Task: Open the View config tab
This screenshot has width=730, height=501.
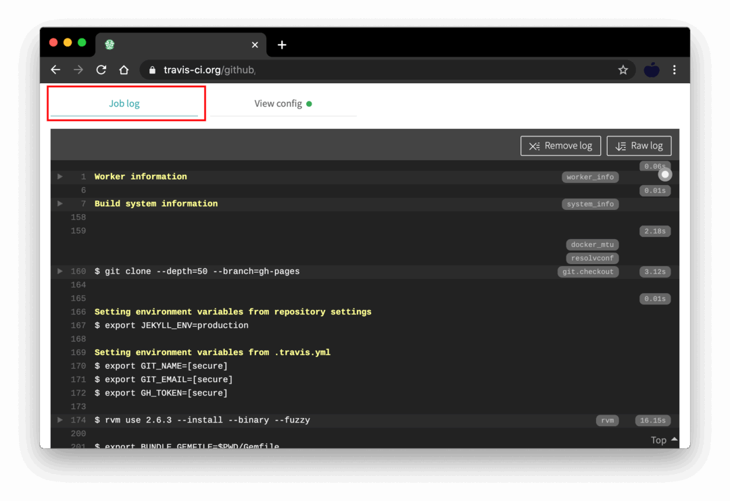Action: point(283,104)
